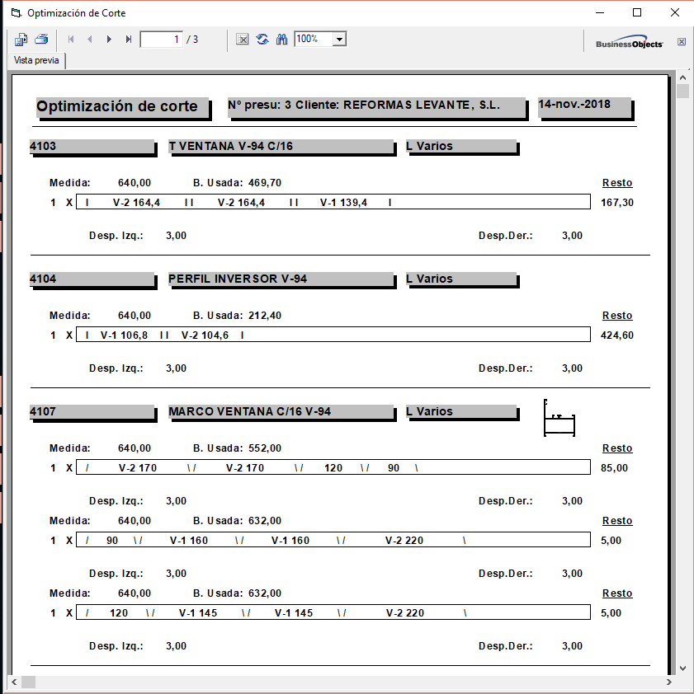Click the stop loading icon
The height and width of the screenshot is (694, 694).
pyautogui.click(x=243, y=40)
